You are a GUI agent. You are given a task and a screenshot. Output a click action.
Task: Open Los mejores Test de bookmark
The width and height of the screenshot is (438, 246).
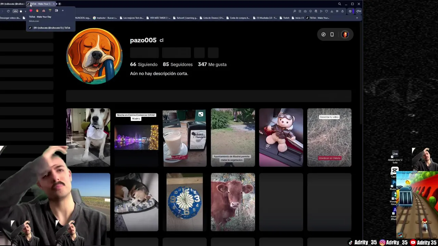point(131,18)
